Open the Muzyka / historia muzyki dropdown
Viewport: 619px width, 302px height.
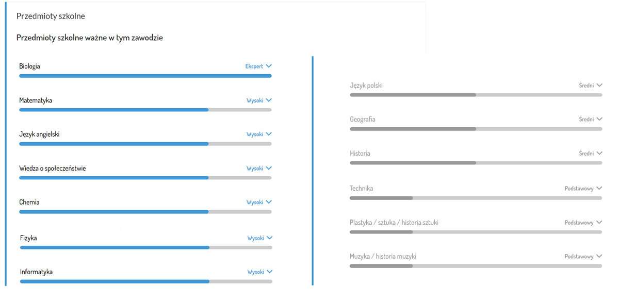point(599,257)
